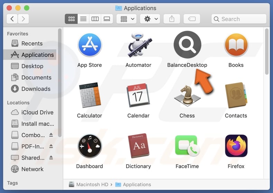Open Network in the sidebar

coord(30,169)
